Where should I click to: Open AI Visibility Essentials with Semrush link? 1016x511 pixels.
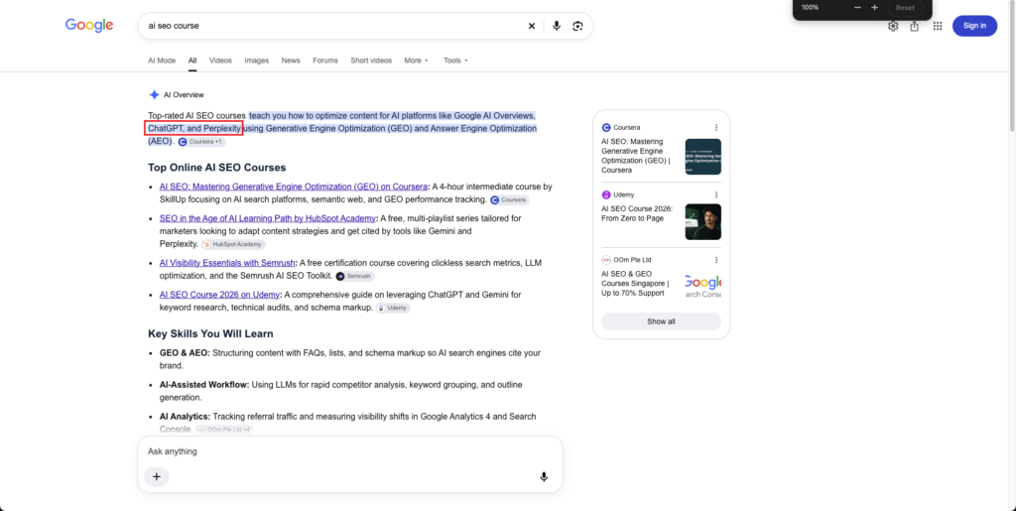point(227,263)
